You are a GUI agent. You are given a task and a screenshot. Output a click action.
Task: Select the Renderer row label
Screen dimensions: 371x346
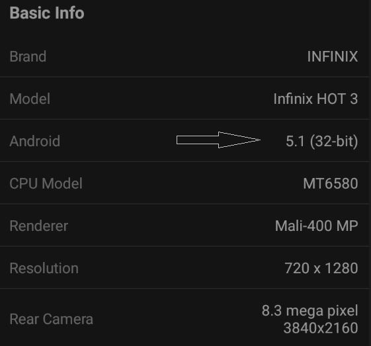tap(39, 226)
